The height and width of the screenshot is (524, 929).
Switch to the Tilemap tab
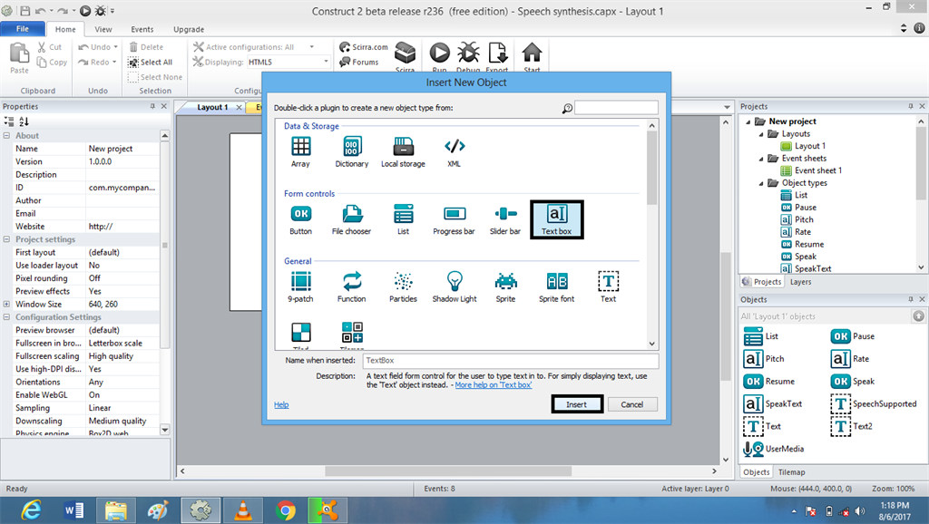coord(791,472)
